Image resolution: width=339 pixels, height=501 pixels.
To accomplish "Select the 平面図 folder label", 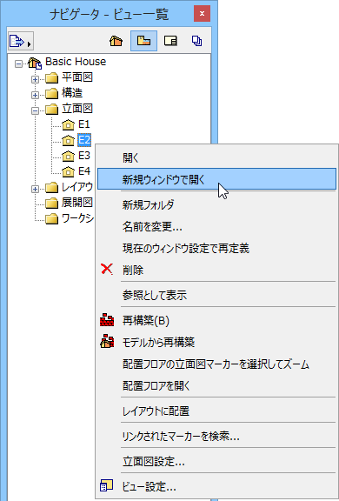I will (77, 77).
